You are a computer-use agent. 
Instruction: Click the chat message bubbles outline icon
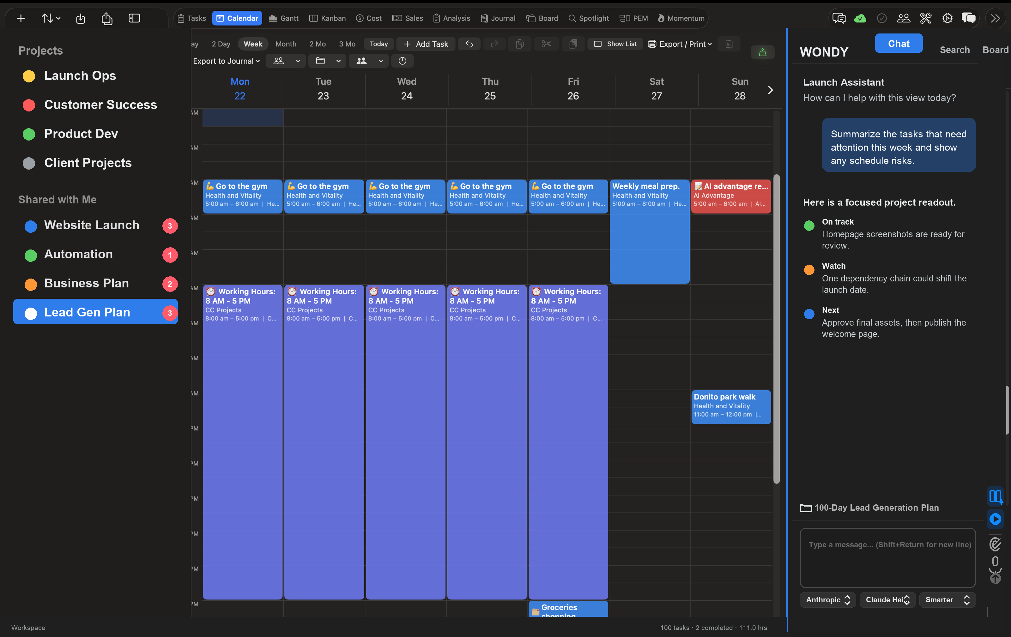(839, 18)
